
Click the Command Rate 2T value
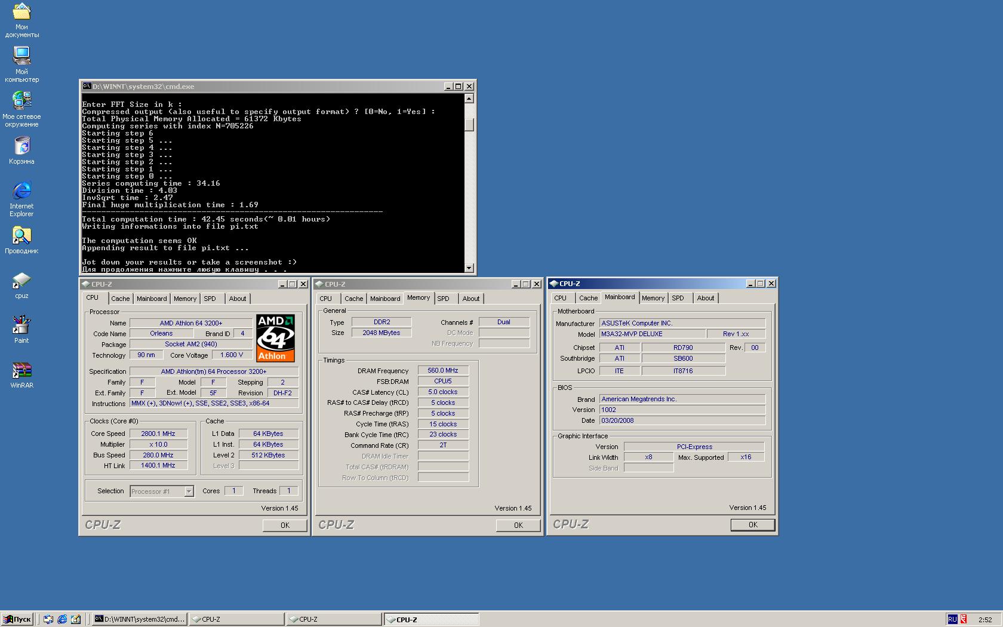click(x=443, y=445)
